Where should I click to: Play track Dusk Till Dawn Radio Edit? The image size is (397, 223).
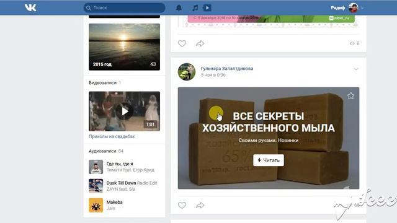click(132, 183)
